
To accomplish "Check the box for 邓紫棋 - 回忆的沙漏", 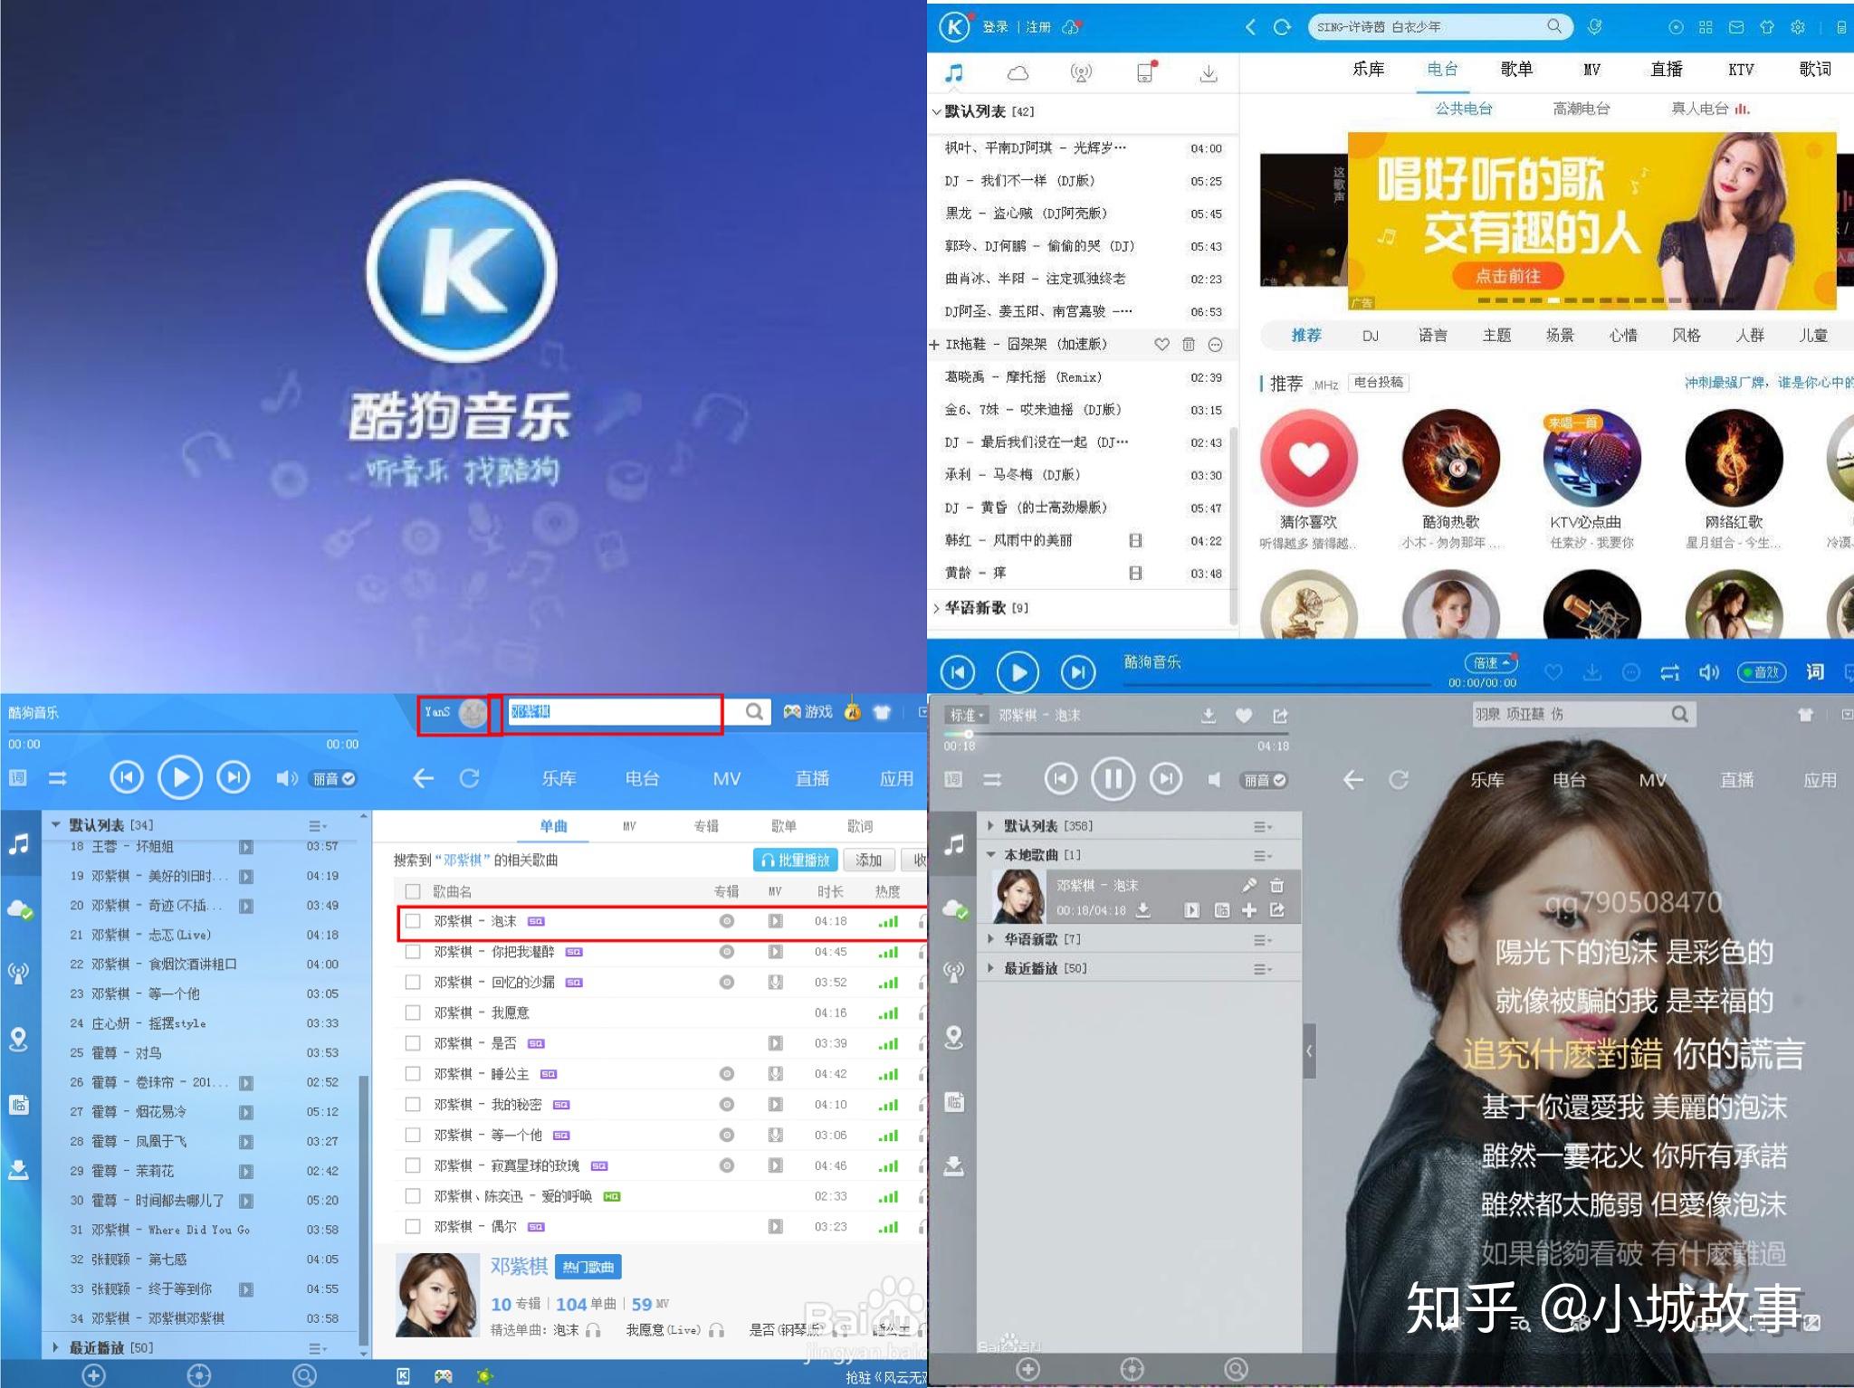I will [413, 982].
